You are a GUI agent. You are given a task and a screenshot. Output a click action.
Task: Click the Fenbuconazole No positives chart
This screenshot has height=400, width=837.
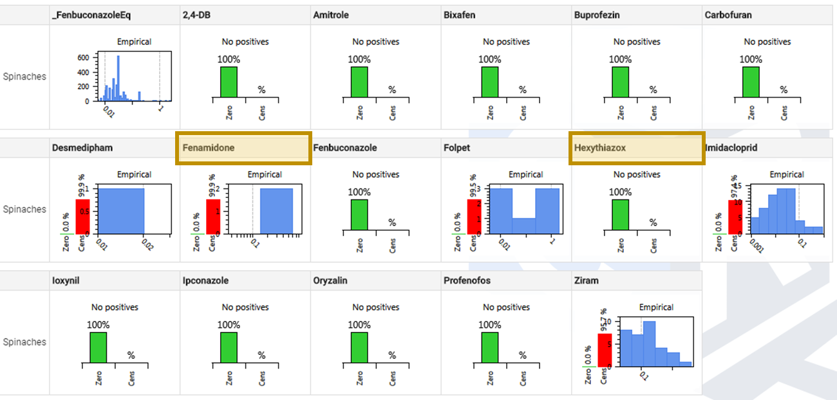376,209
